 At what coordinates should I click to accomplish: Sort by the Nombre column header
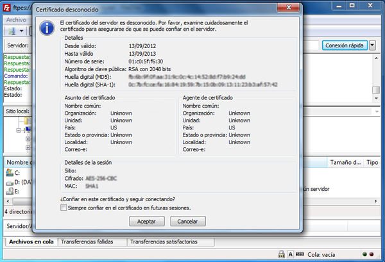[19, 162]
